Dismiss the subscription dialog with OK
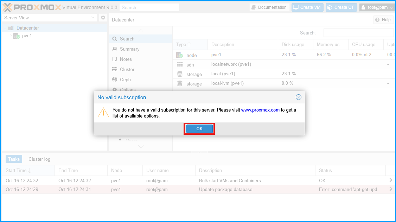Image resolution: width=396 pixels, height=222 pixels. coord(199,128)
